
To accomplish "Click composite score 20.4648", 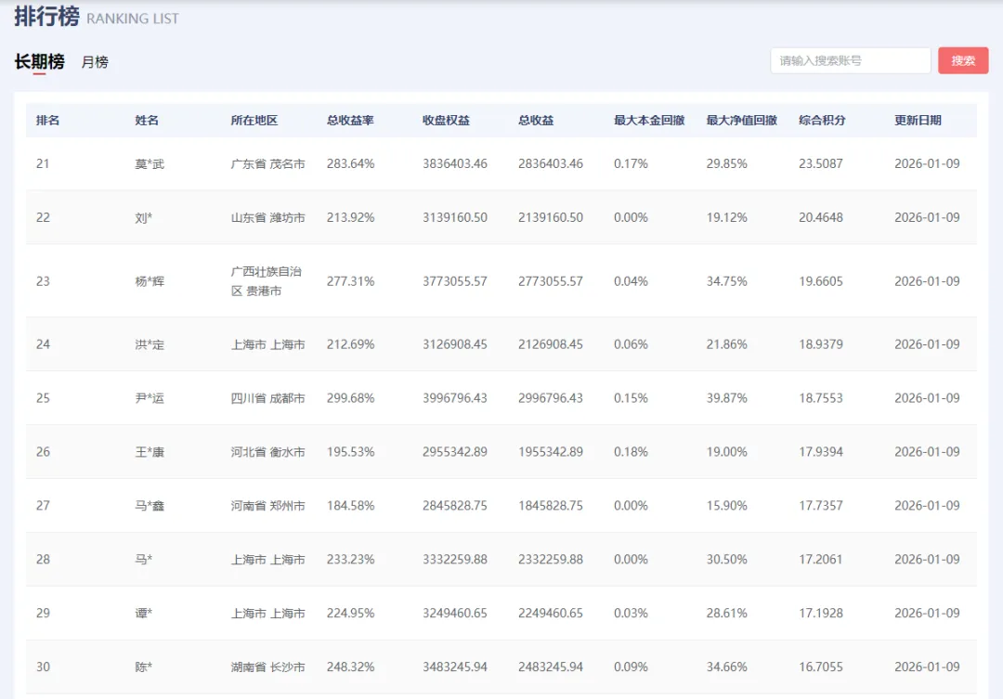I will coord(821,217).
